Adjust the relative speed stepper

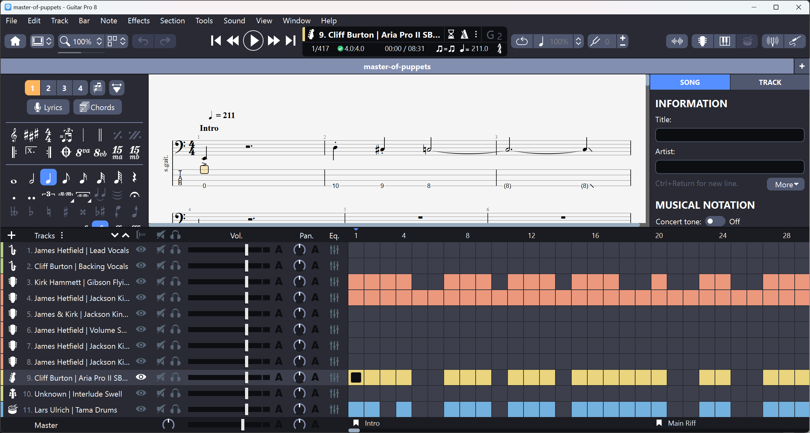point(578,41)
